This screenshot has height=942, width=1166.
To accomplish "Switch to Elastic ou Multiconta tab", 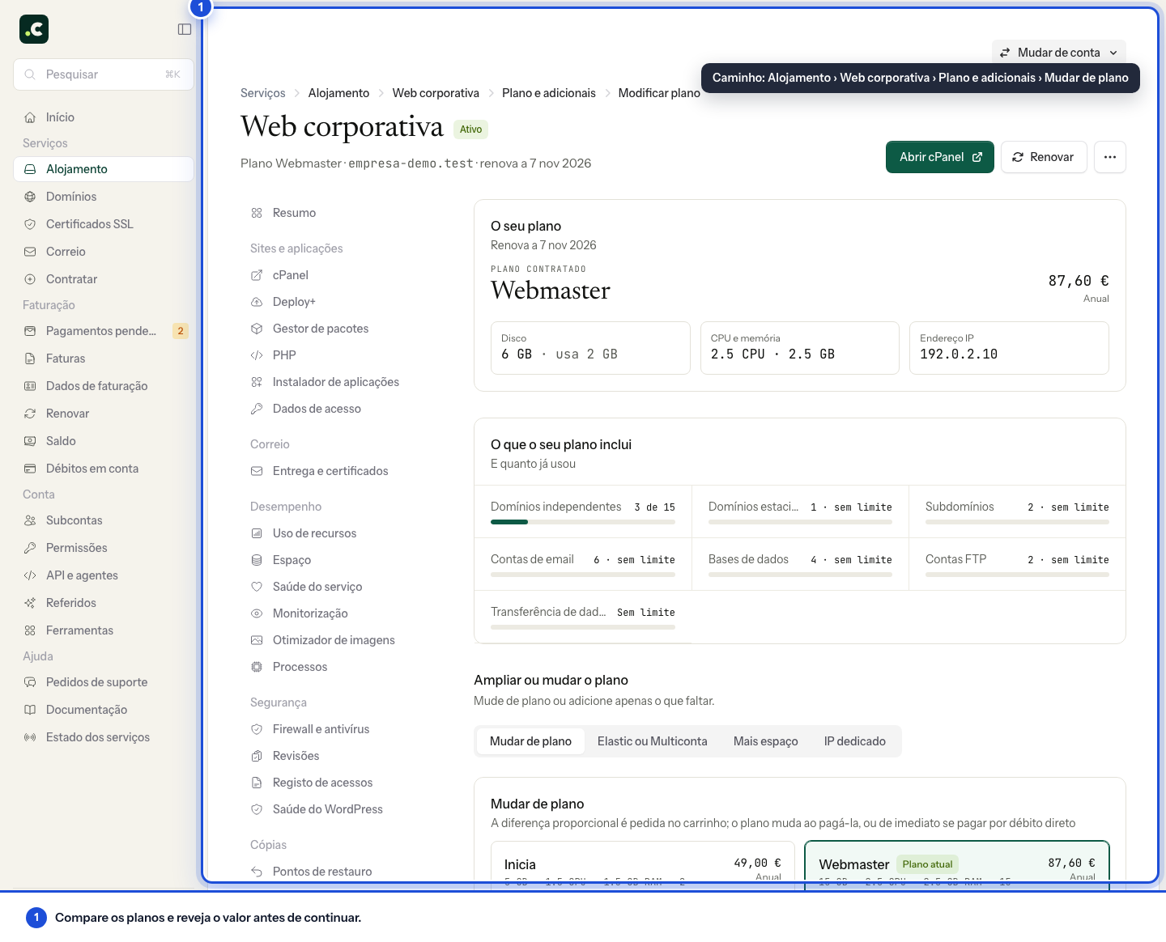I will pyautogui.click(x=652, y=741).
